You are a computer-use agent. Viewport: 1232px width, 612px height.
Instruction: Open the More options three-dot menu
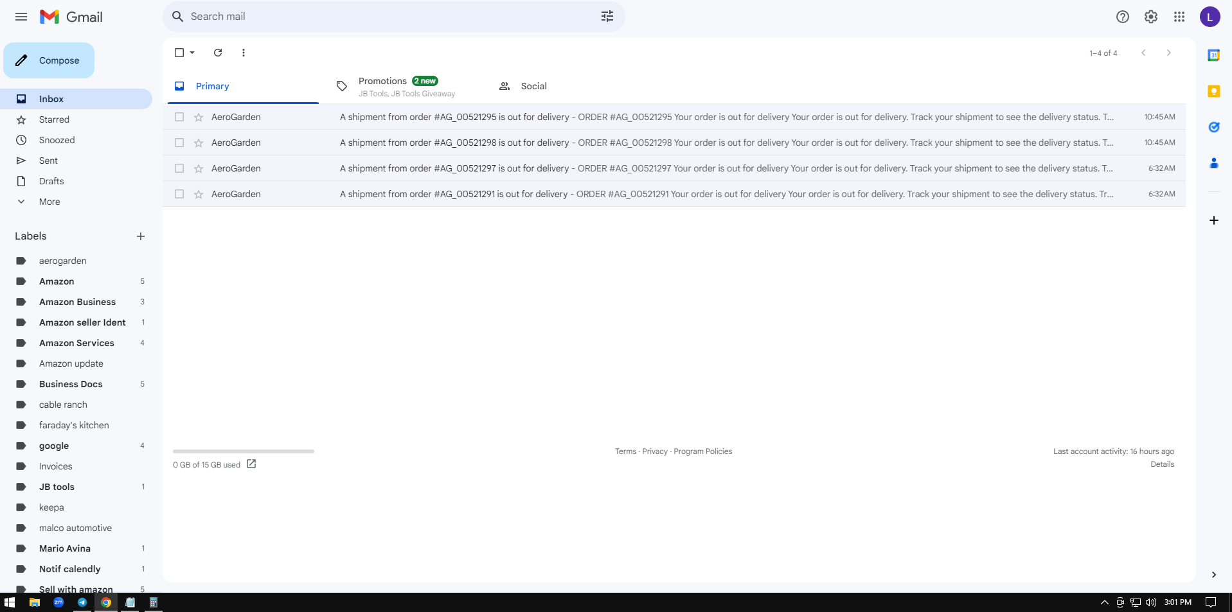point(244,53)
